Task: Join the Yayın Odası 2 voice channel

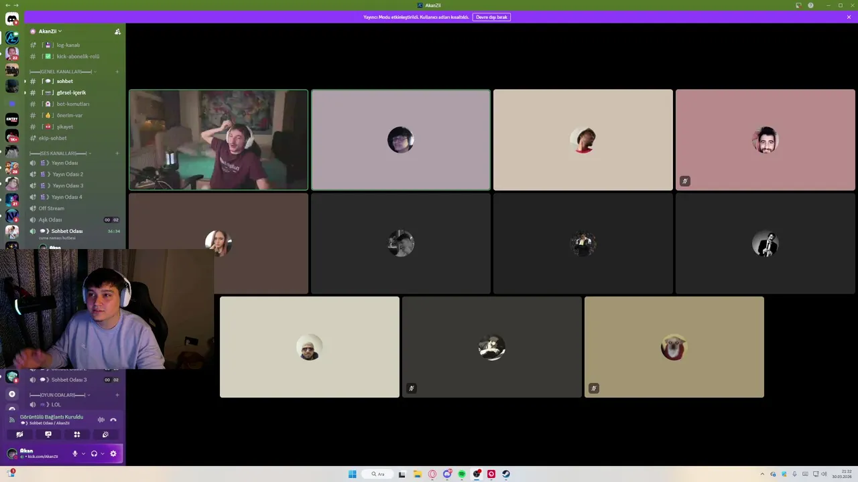Action: (74, 174)
